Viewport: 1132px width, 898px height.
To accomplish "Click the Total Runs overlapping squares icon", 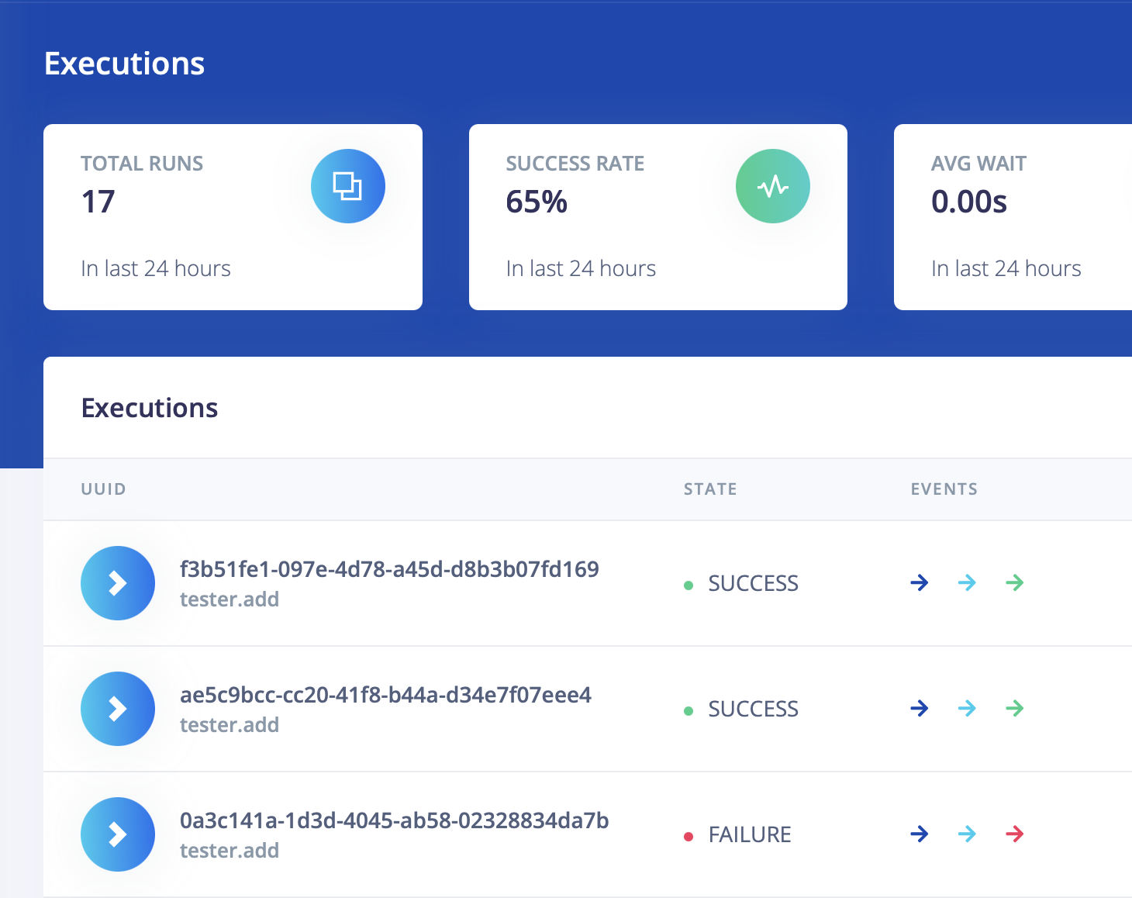I will point(347,186).
